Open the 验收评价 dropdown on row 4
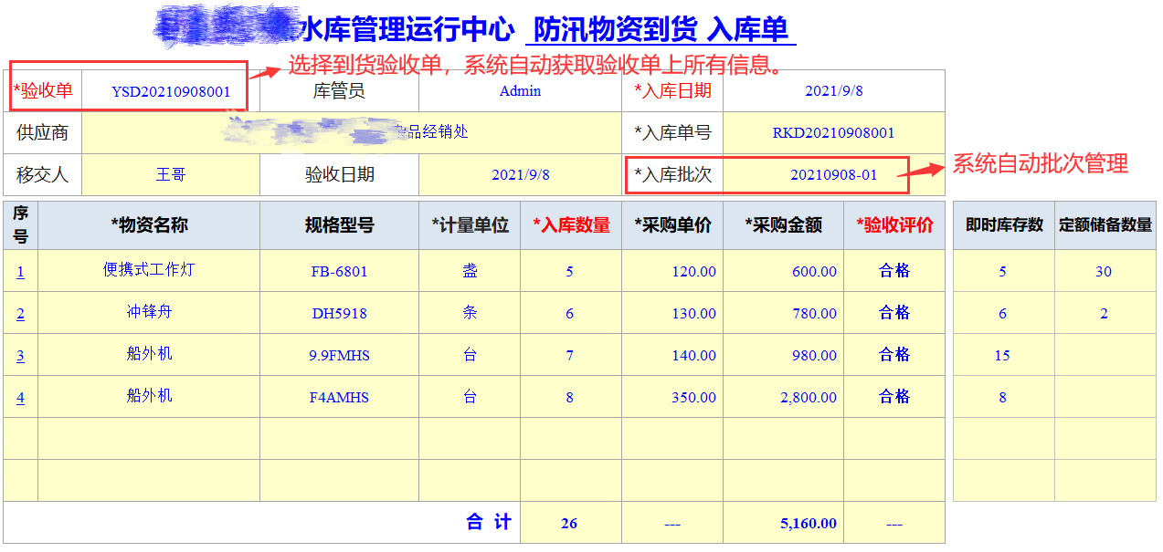 click(894, 396)
